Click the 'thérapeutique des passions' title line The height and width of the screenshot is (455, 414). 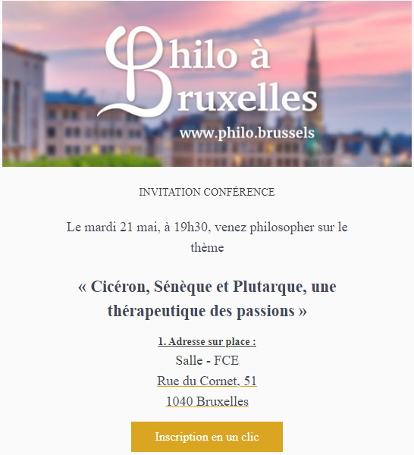point(207,311)
